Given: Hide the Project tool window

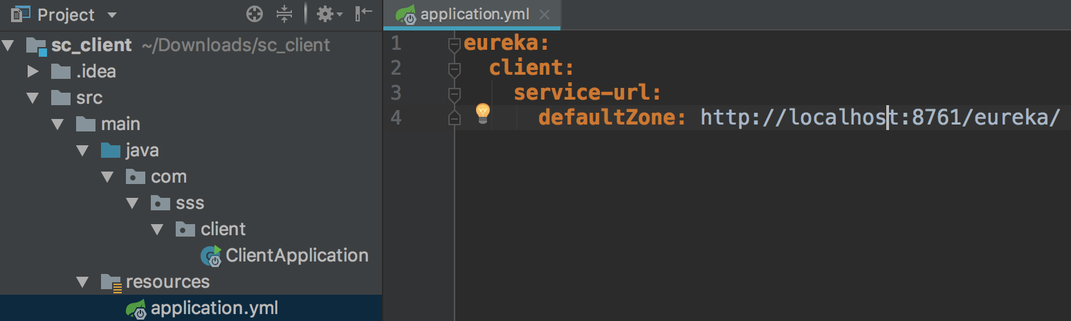Looking at the screenshot, I should pos(363,13).
